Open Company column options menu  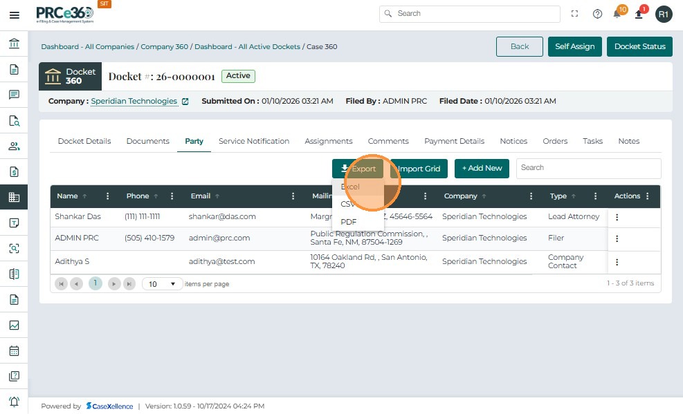pos(531,196)
